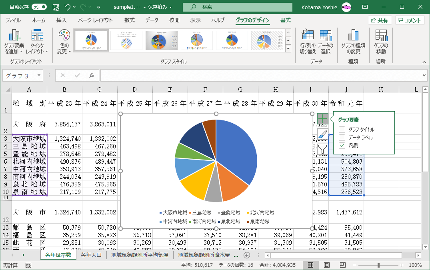Click the Add Chart Element (グラフ要素を追加) icon
Screen dimensions: 430x270
[x=14, y=42]
